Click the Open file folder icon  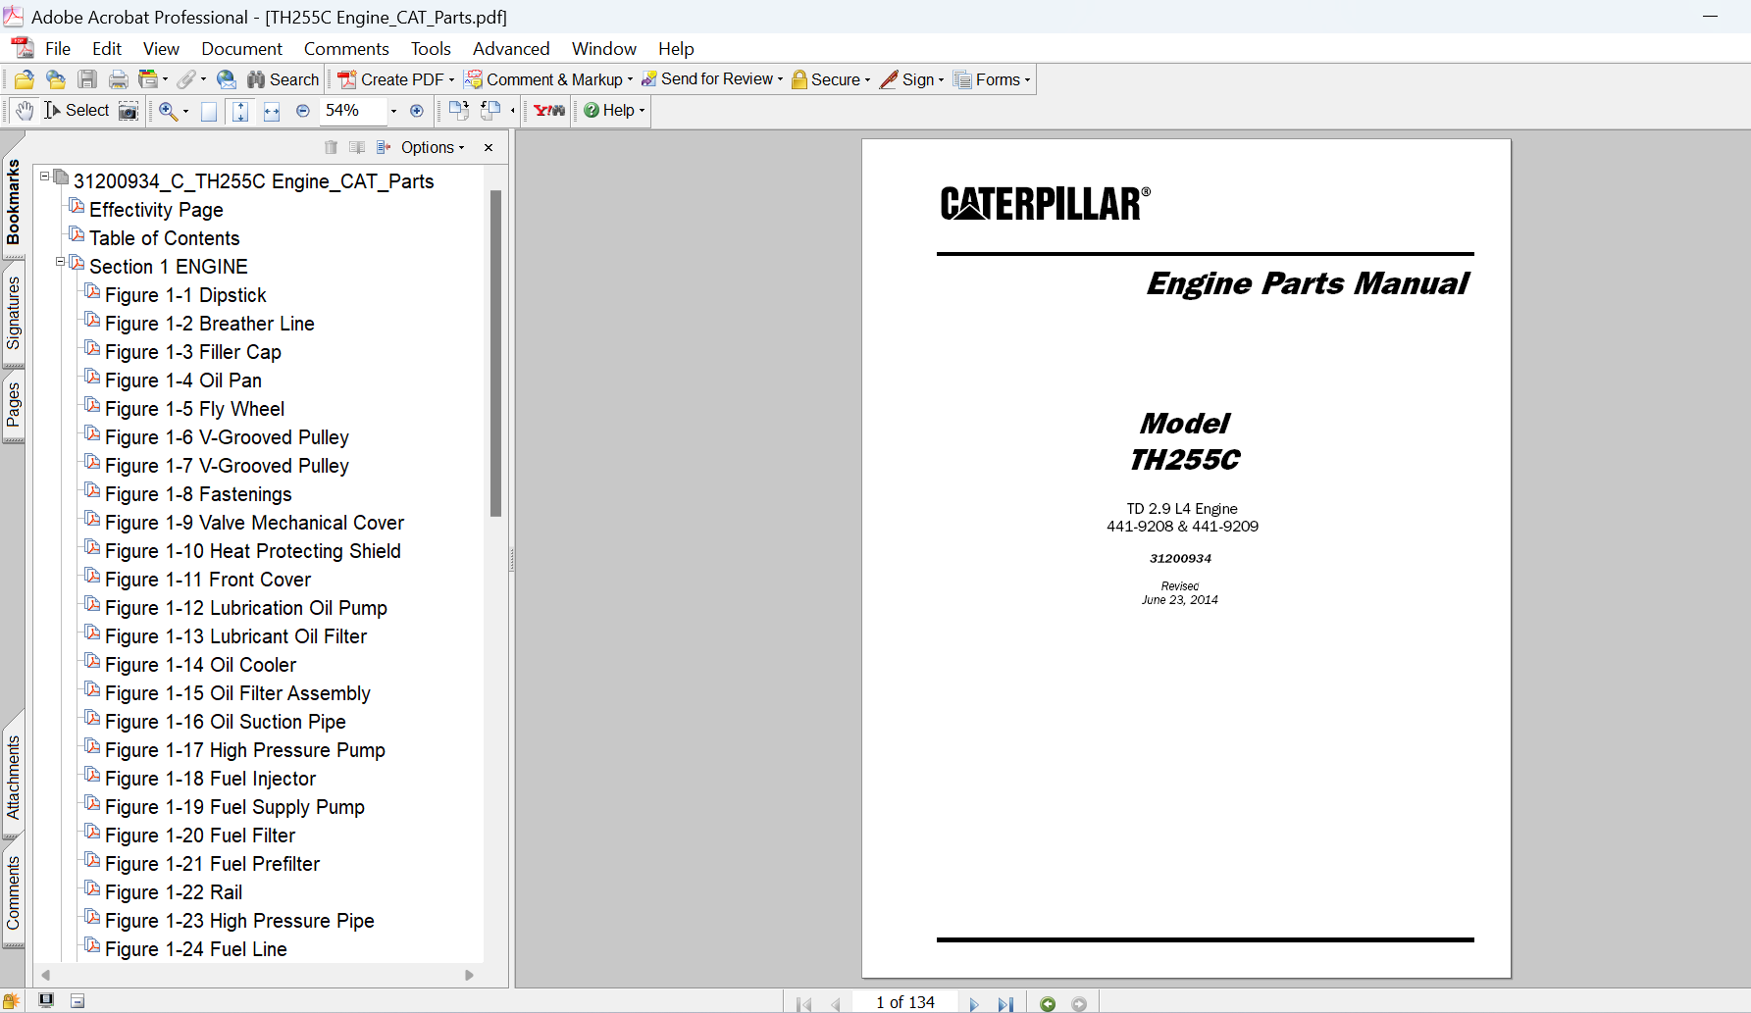point(25,79)
